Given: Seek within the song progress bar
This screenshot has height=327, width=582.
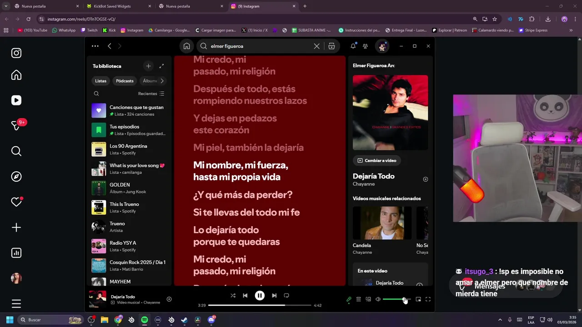Looking at the screenshot, I should [260, 305].
